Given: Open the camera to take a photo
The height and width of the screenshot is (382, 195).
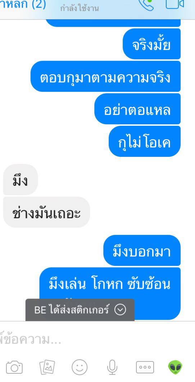Looking at the screenshot, I should click(x=14, y=367).
